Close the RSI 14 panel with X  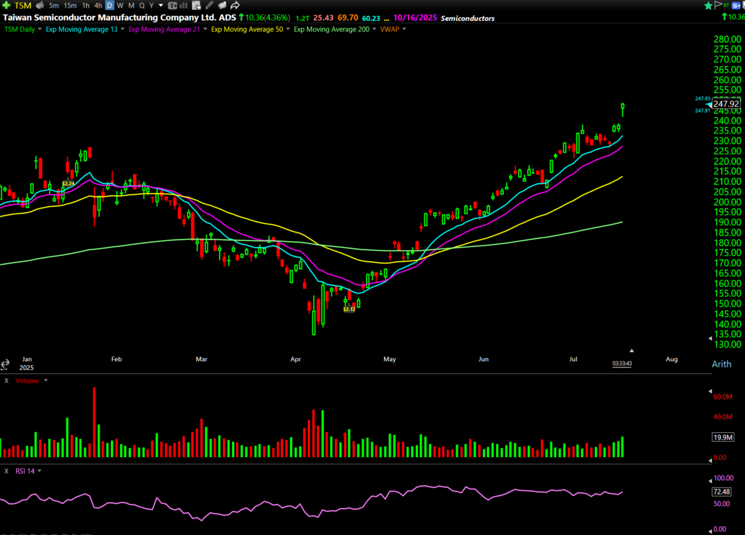[6, 471]
